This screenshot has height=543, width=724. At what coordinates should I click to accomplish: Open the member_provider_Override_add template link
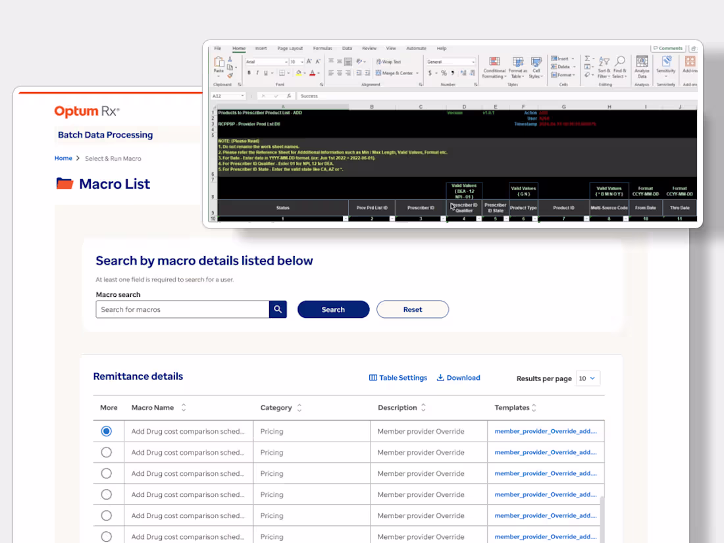coord(546,431)
